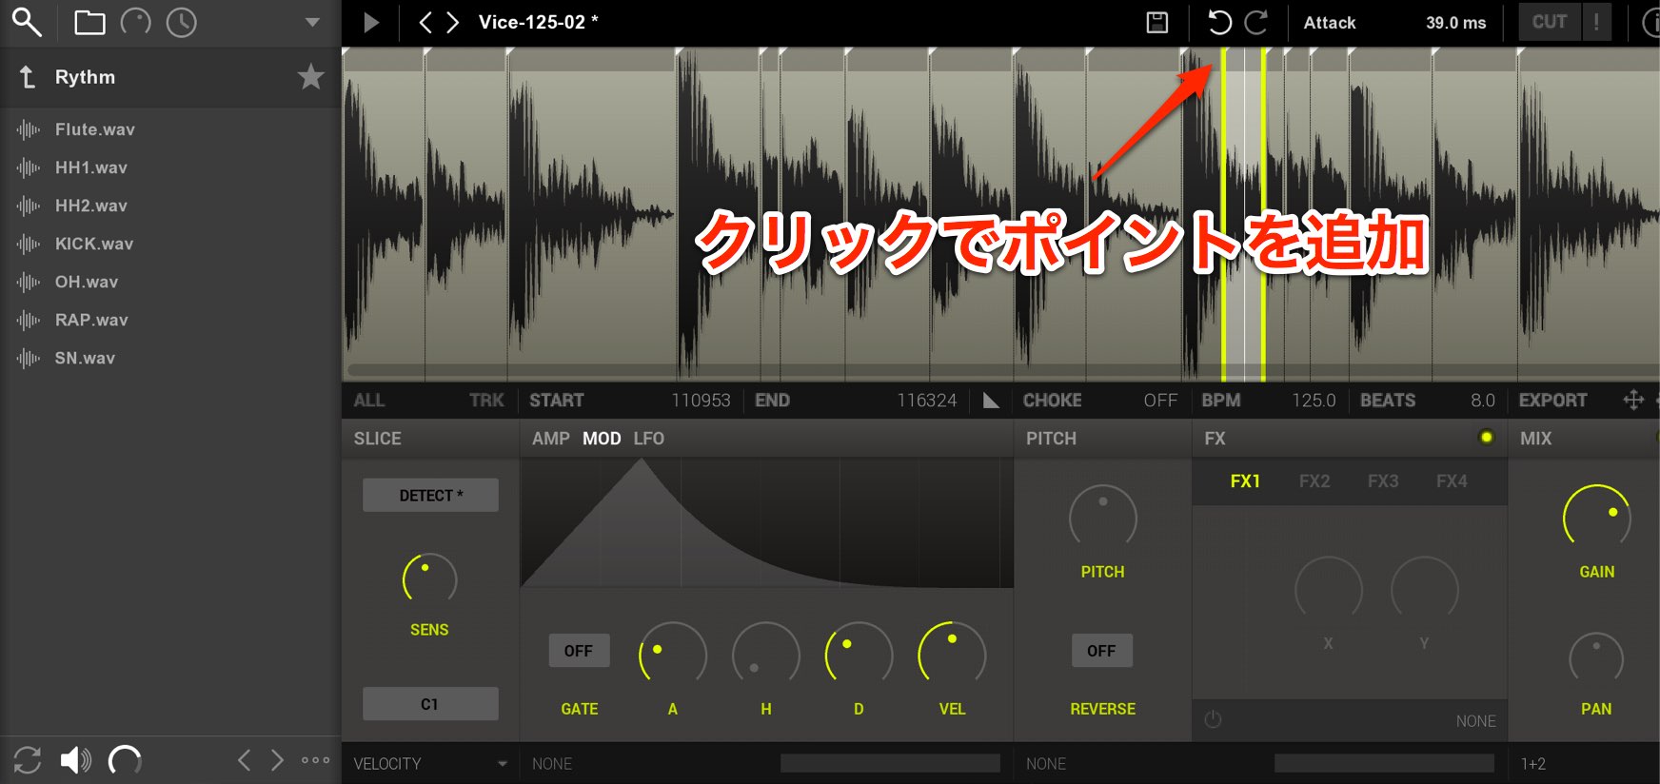The height and width of the screenshot is (784, 1660).
Task: Click the fade triangle icon next to END
Action: coord(991,401)
